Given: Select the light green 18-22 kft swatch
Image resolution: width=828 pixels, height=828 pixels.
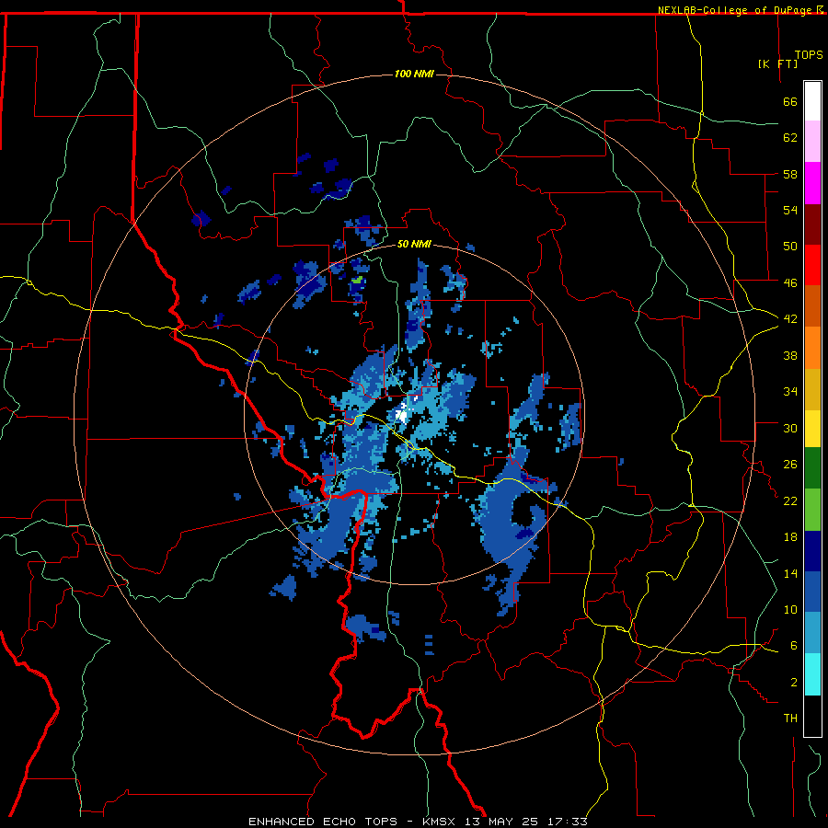Looking at the screenshot, I should (x=812, y=510).
